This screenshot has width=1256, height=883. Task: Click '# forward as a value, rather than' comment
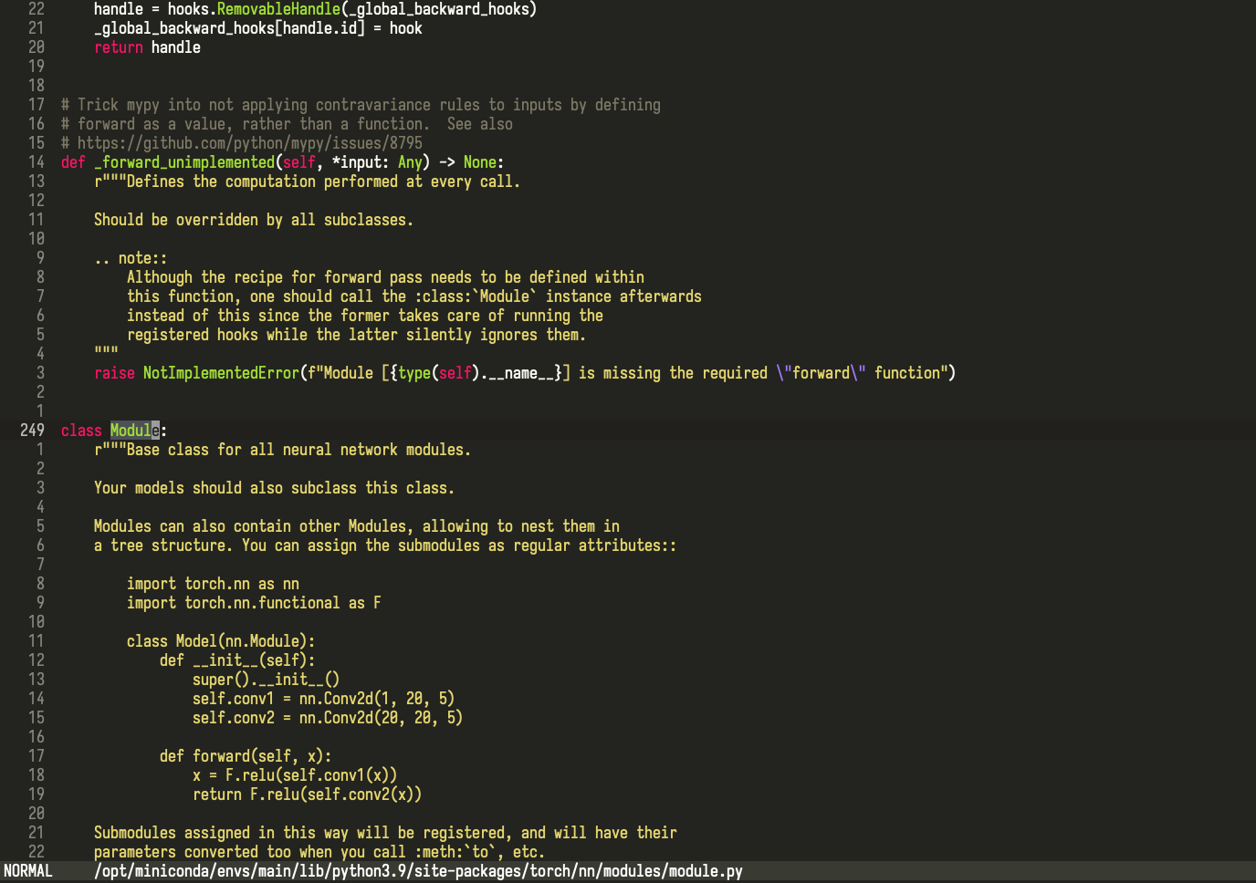287,124
